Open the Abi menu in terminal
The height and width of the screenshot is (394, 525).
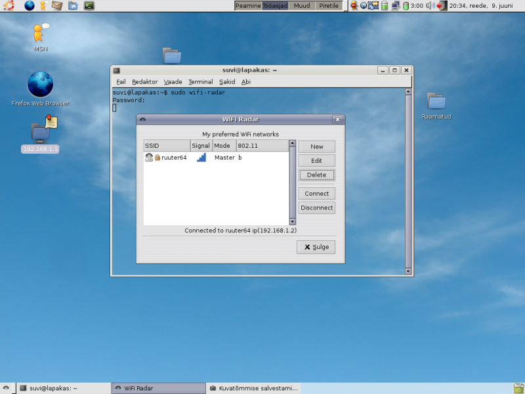click(246, 81)
